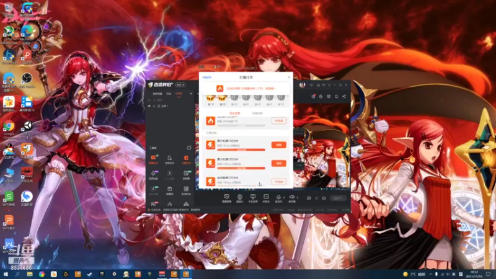Click the orange progress bar of 100-minute task
This screenshot has height=279, width=496.
pyautogui.click(x=241, y=150)
